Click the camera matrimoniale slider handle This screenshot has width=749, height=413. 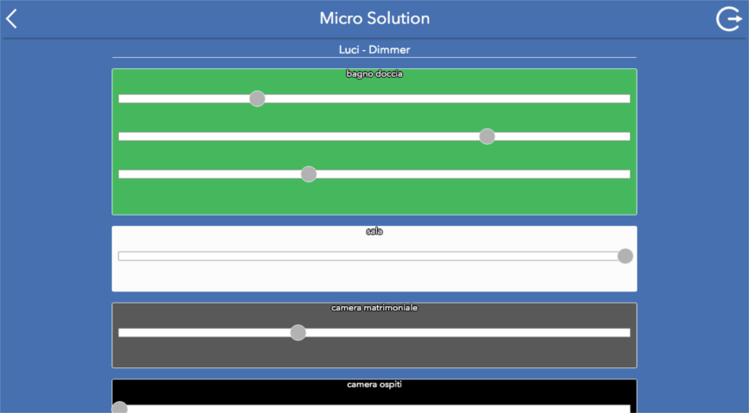coord(298,333)
